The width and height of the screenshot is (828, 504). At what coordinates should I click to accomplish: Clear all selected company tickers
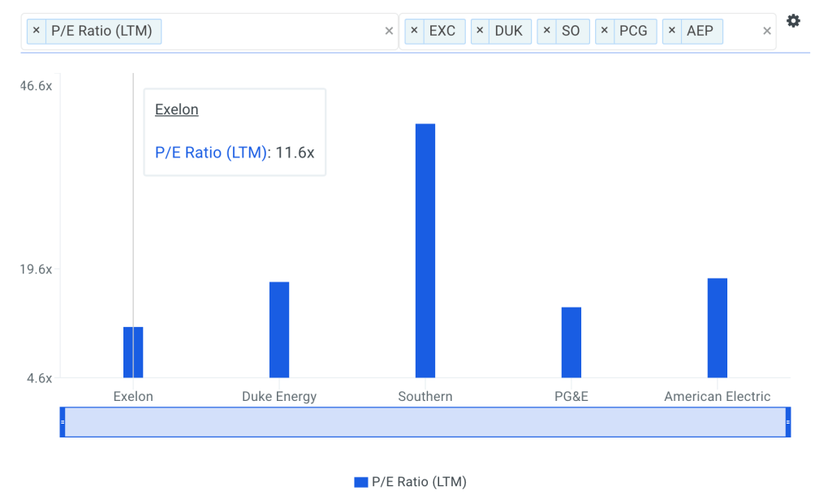point(767,31)
